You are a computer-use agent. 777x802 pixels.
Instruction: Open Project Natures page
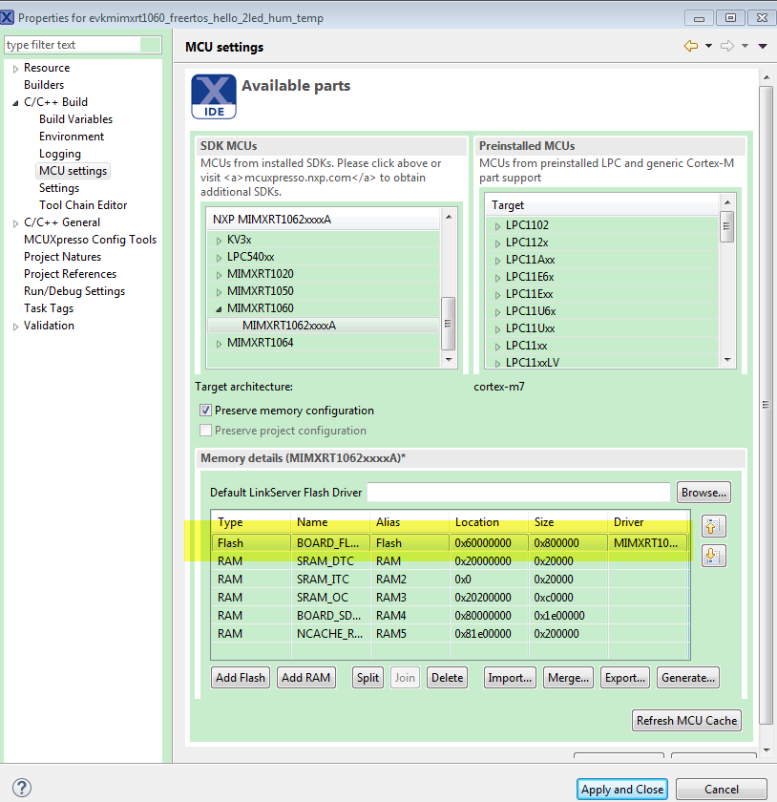coord(62,257)
